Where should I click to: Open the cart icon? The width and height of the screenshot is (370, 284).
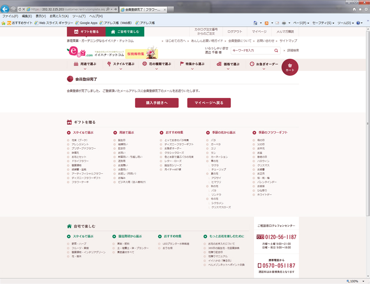290,67
